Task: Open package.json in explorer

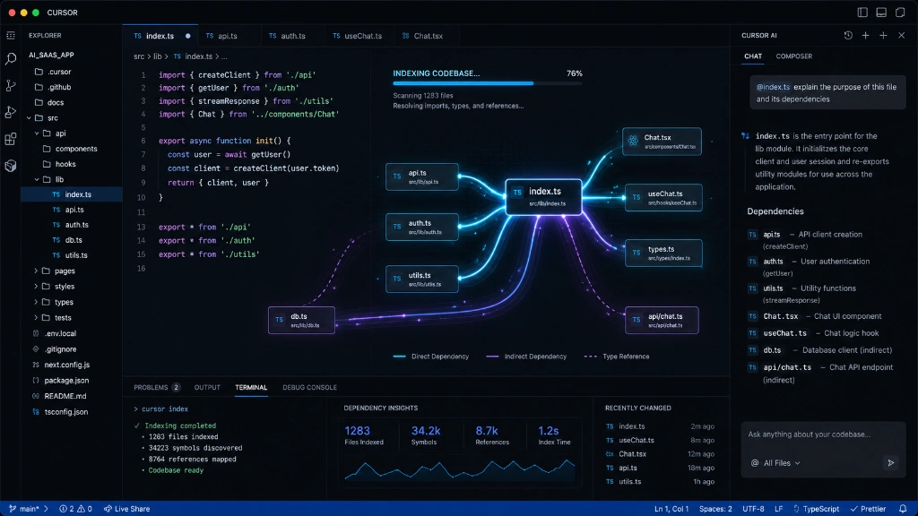Action: pyautogui.click(x=66, y=380)
